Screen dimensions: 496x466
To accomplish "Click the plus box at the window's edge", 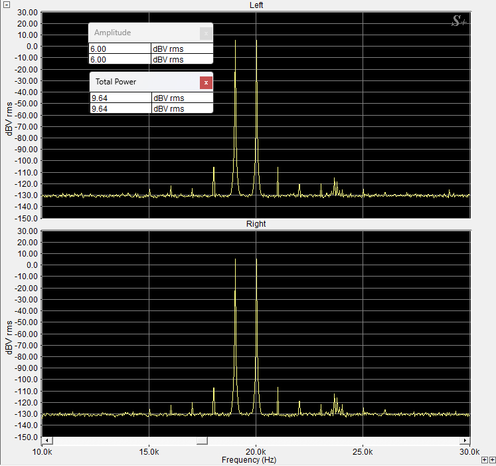I will [x=492, y=459].
